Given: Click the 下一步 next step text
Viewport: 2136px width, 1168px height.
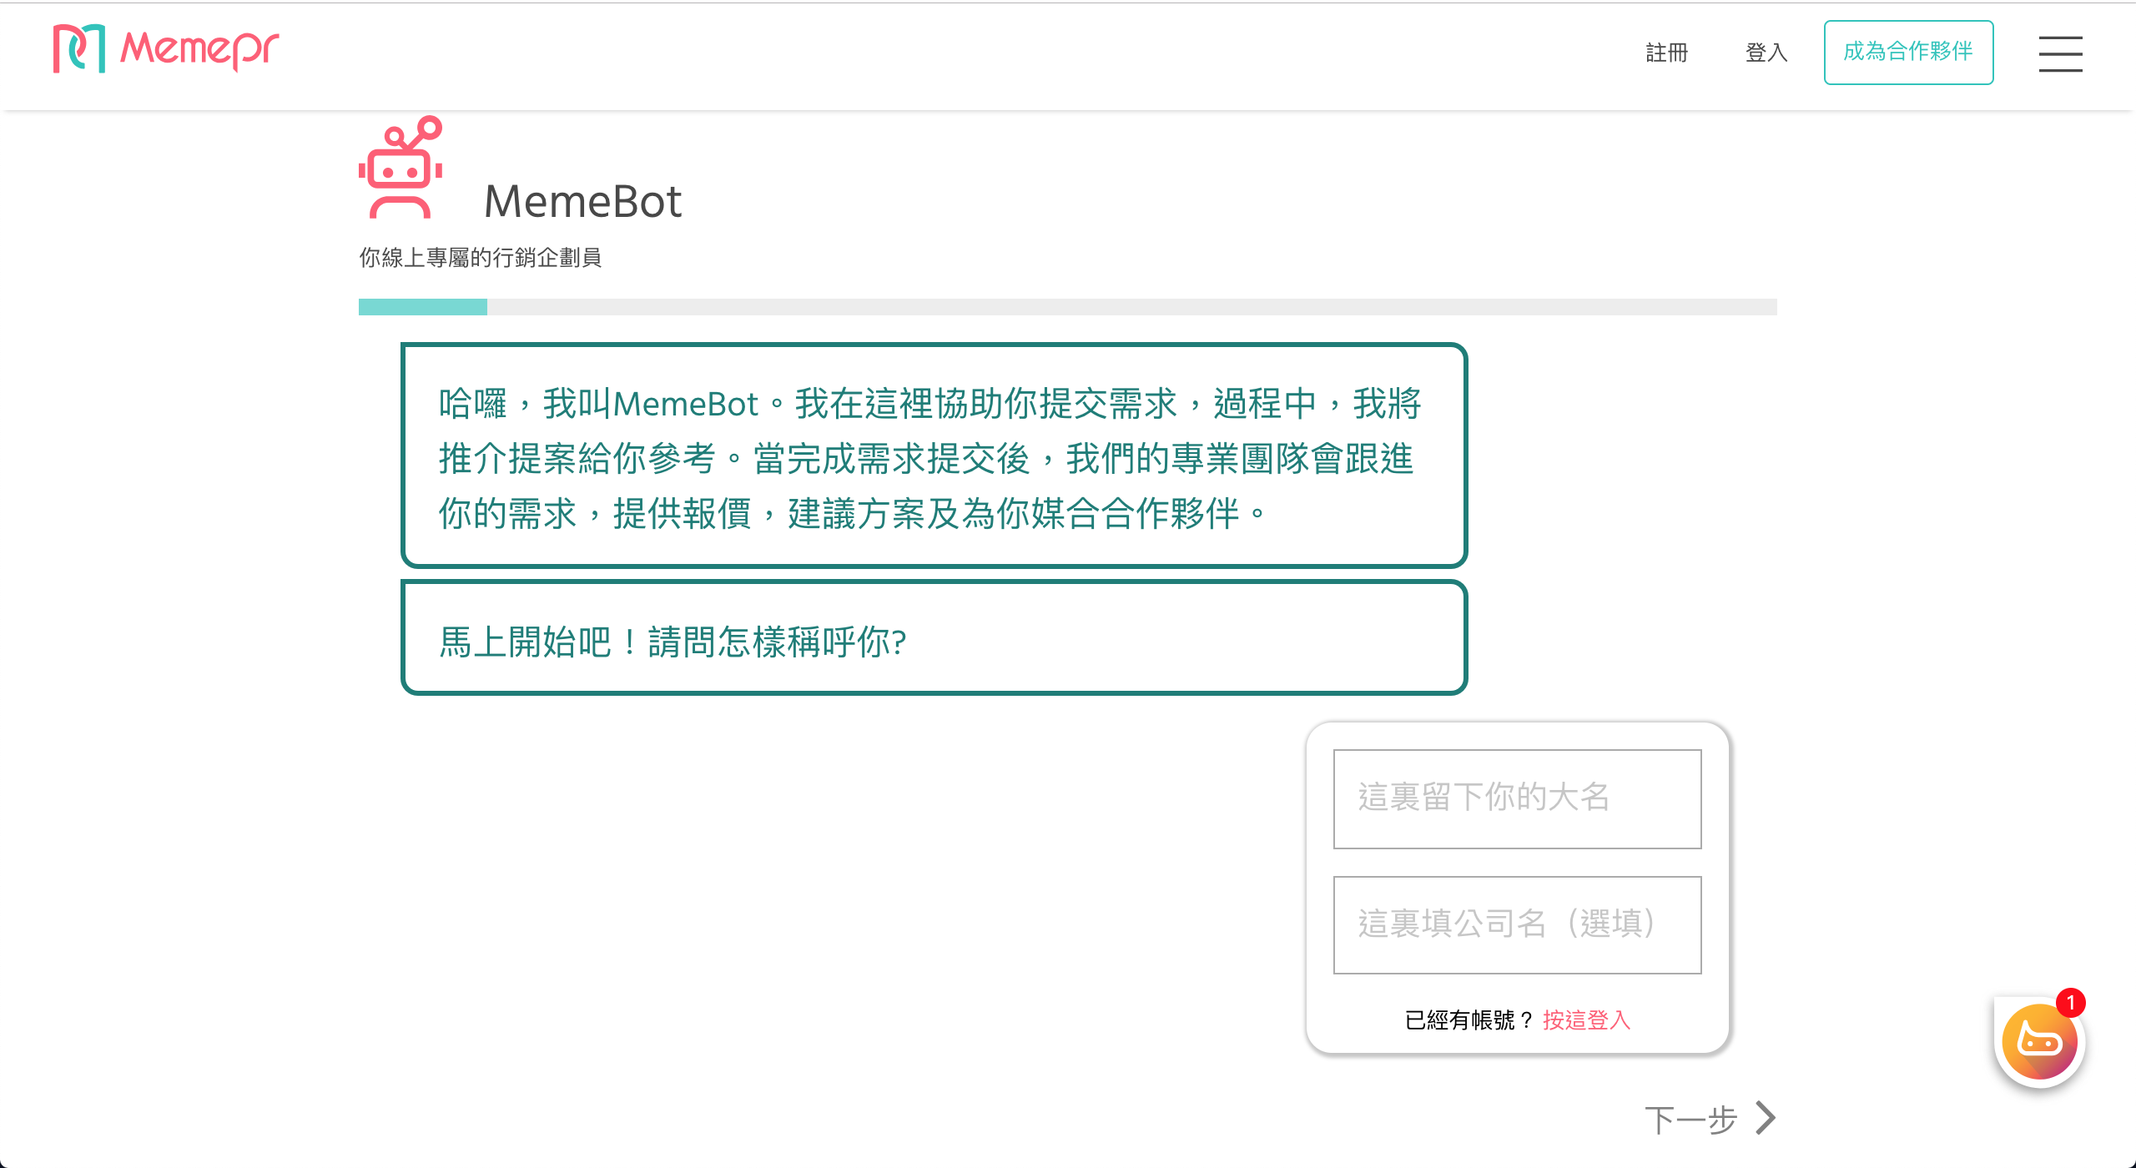Looking at the screenshot, I should (1690, 1120).
